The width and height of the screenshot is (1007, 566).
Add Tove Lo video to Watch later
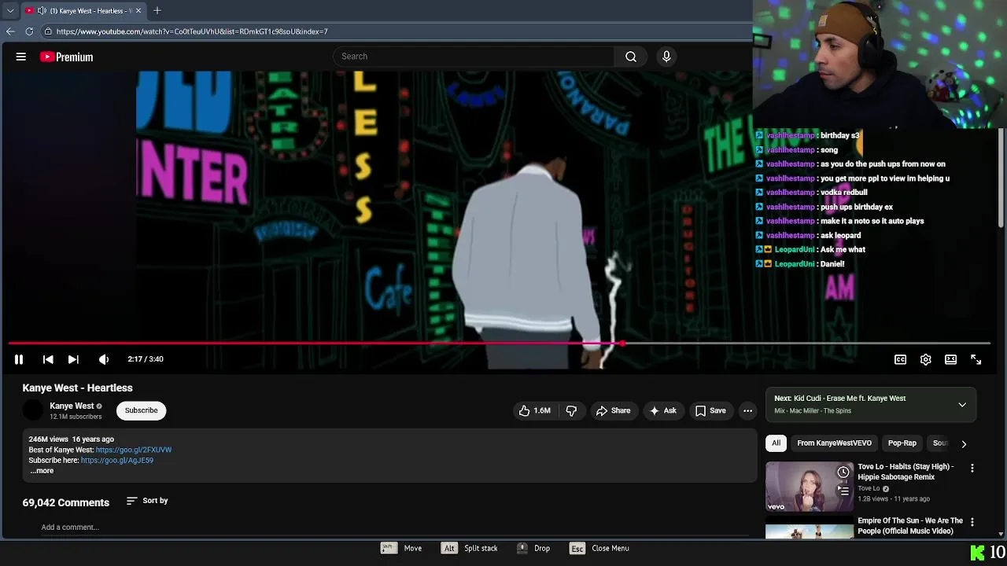pos(843,472)
